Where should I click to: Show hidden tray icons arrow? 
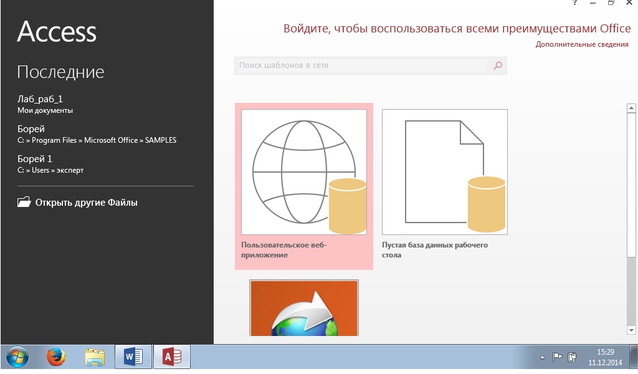542,357
